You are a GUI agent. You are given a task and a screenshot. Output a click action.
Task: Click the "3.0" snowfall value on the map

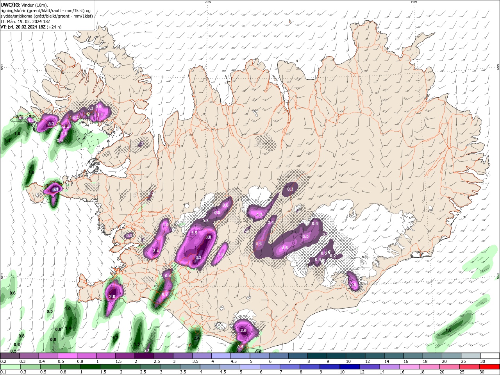tap(208, 237)
